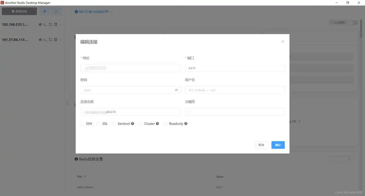Reload keys for connection 192.168.233.1

(x=50, y=24)
